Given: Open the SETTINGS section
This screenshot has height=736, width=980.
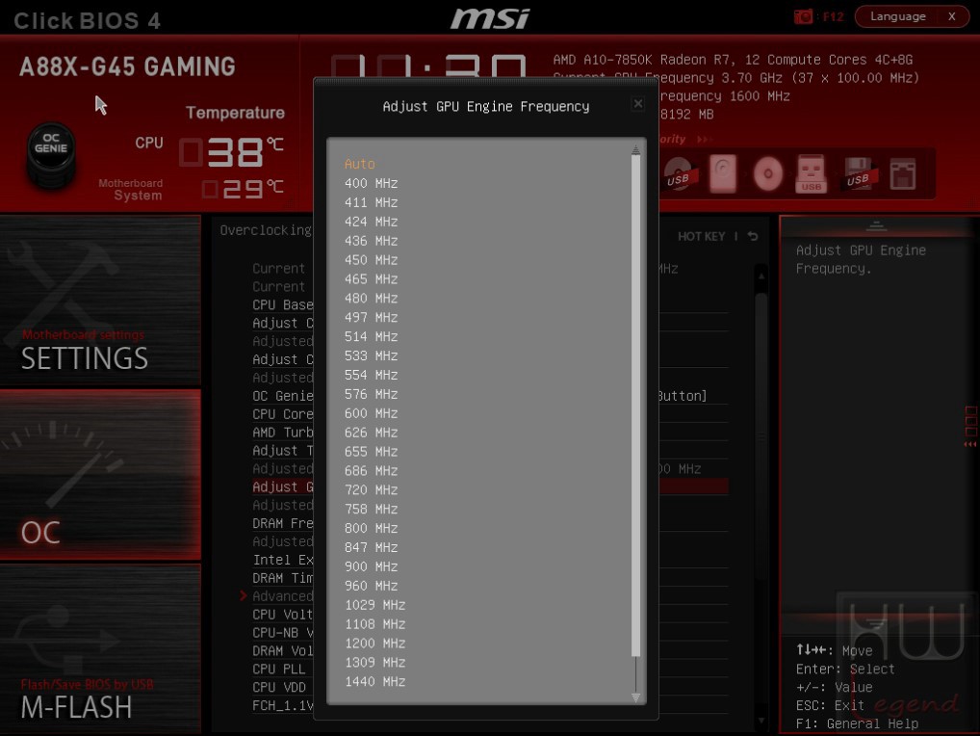Looking at the screenshot, I should pyautogui.click(x=100, y=299).
